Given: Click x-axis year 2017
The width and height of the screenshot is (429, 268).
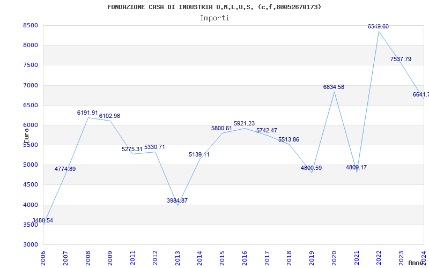Looking at the screenshot, I should coord(267,258).
